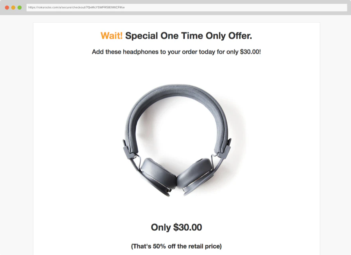Click the word "Offer." in the headline

[240, 36]
